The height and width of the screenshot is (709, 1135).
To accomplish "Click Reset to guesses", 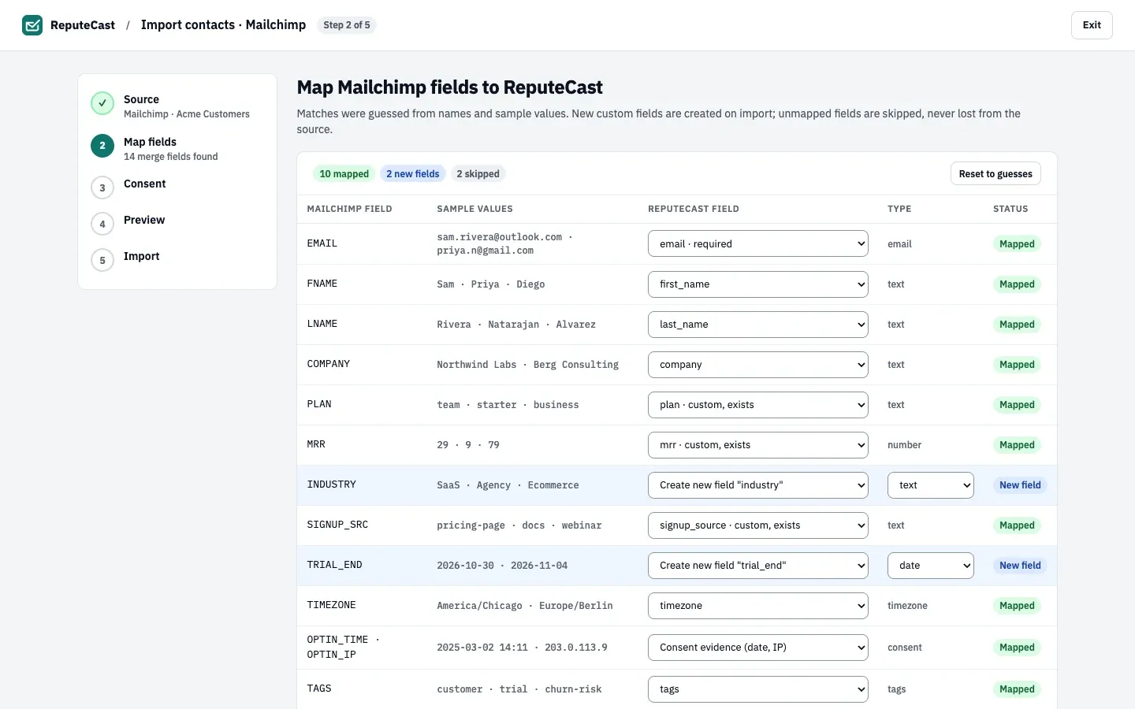I will (995, 174).
